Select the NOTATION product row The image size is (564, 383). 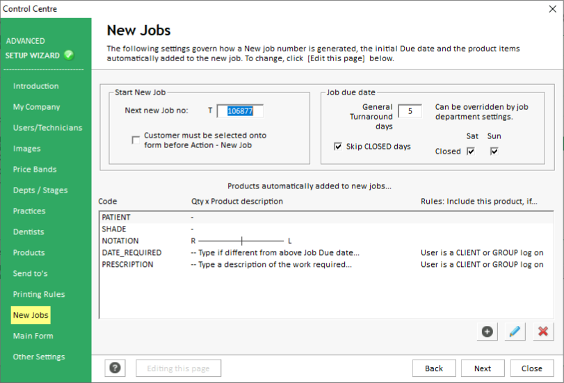coord(326,241)
